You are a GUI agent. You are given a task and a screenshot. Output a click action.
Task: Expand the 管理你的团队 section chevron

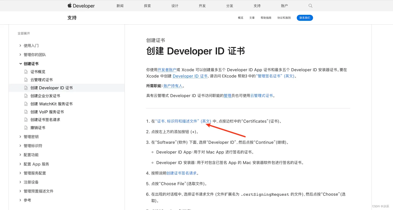point(20,54)
